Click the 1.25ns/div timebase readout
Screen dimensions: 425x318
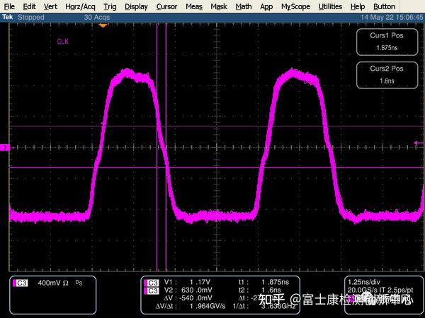(x=364, y=282)
